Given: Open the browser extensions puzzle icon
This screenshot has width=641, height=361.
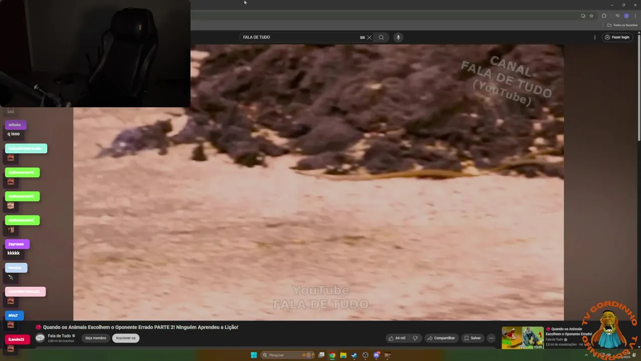Looking at the screenshot, I should 604,16.
